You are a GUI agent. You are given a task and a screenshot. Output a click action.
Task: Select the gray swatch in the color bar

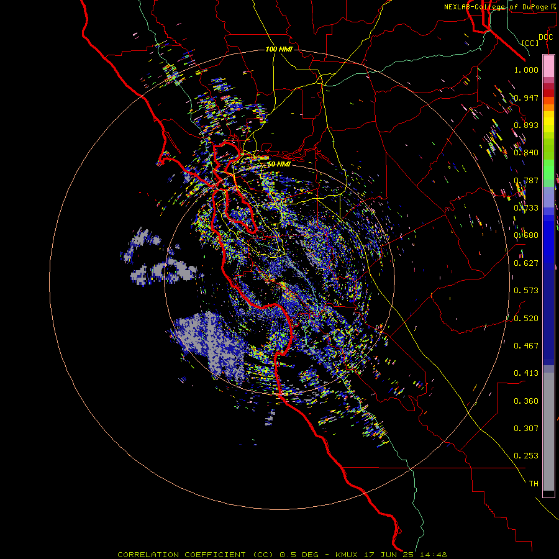tap(548, 432)
